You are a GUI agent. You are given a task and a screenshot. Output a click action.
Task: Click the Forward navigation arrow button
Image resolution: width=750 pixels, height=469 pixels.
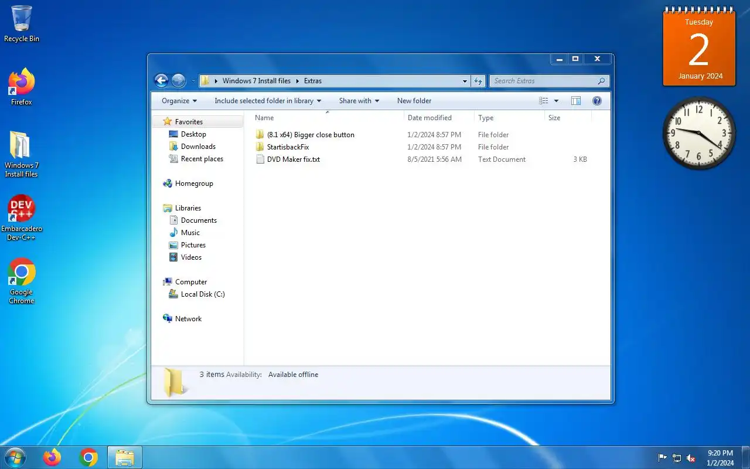179,81
